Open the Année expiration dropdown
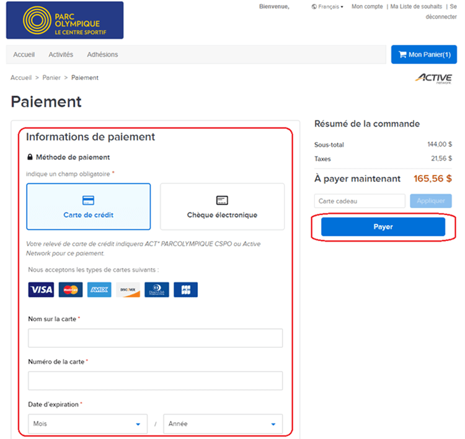Viewport: 465px width, 439px height. 223,424
